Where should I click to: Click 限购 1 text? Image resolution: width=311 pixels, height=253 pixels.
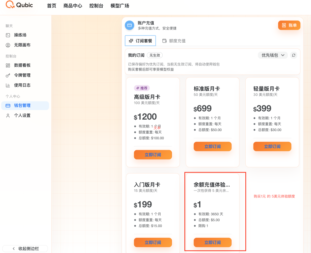click(203, 226)
